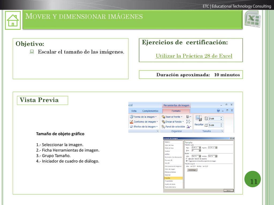This screenshot has height=205, width=274.
Task: Click the home icon in the slide header
Action: click(x=13, y=20)
